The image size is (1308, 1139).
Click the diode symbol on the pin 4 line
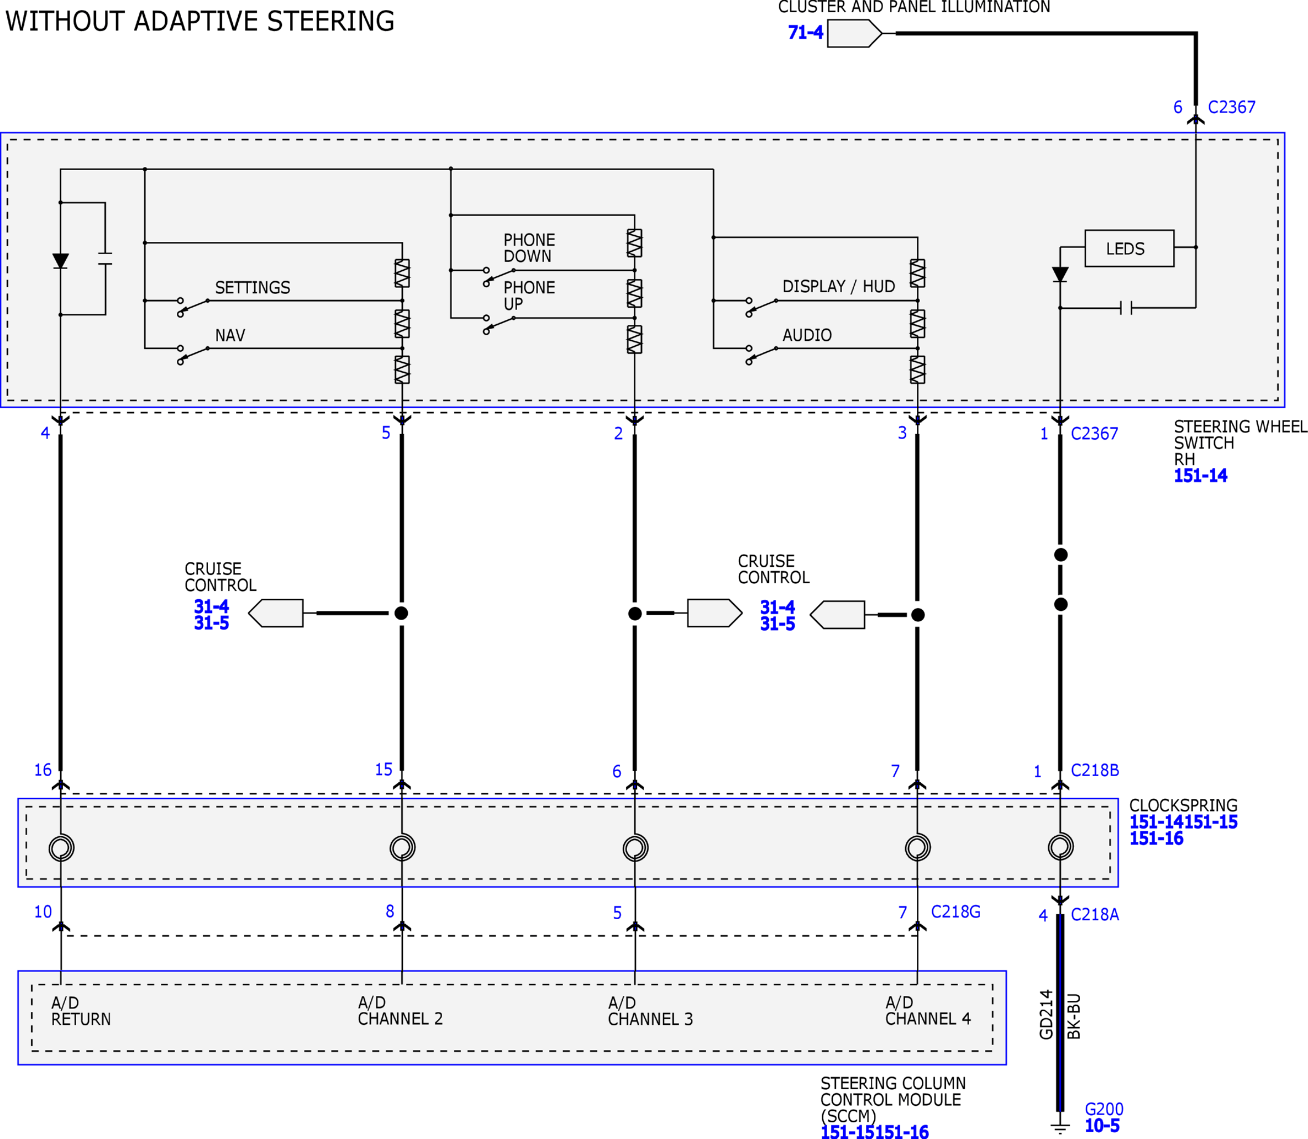coord(60,261)
